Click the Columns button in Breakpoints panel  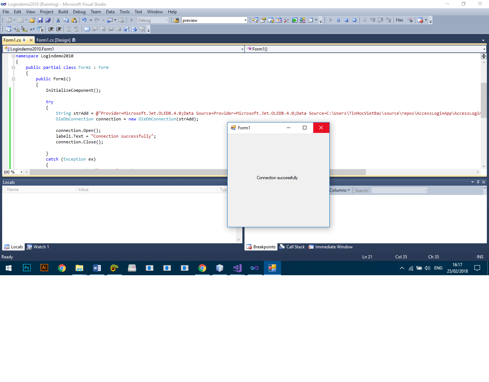pyautogui.click(x=339, y=190)
